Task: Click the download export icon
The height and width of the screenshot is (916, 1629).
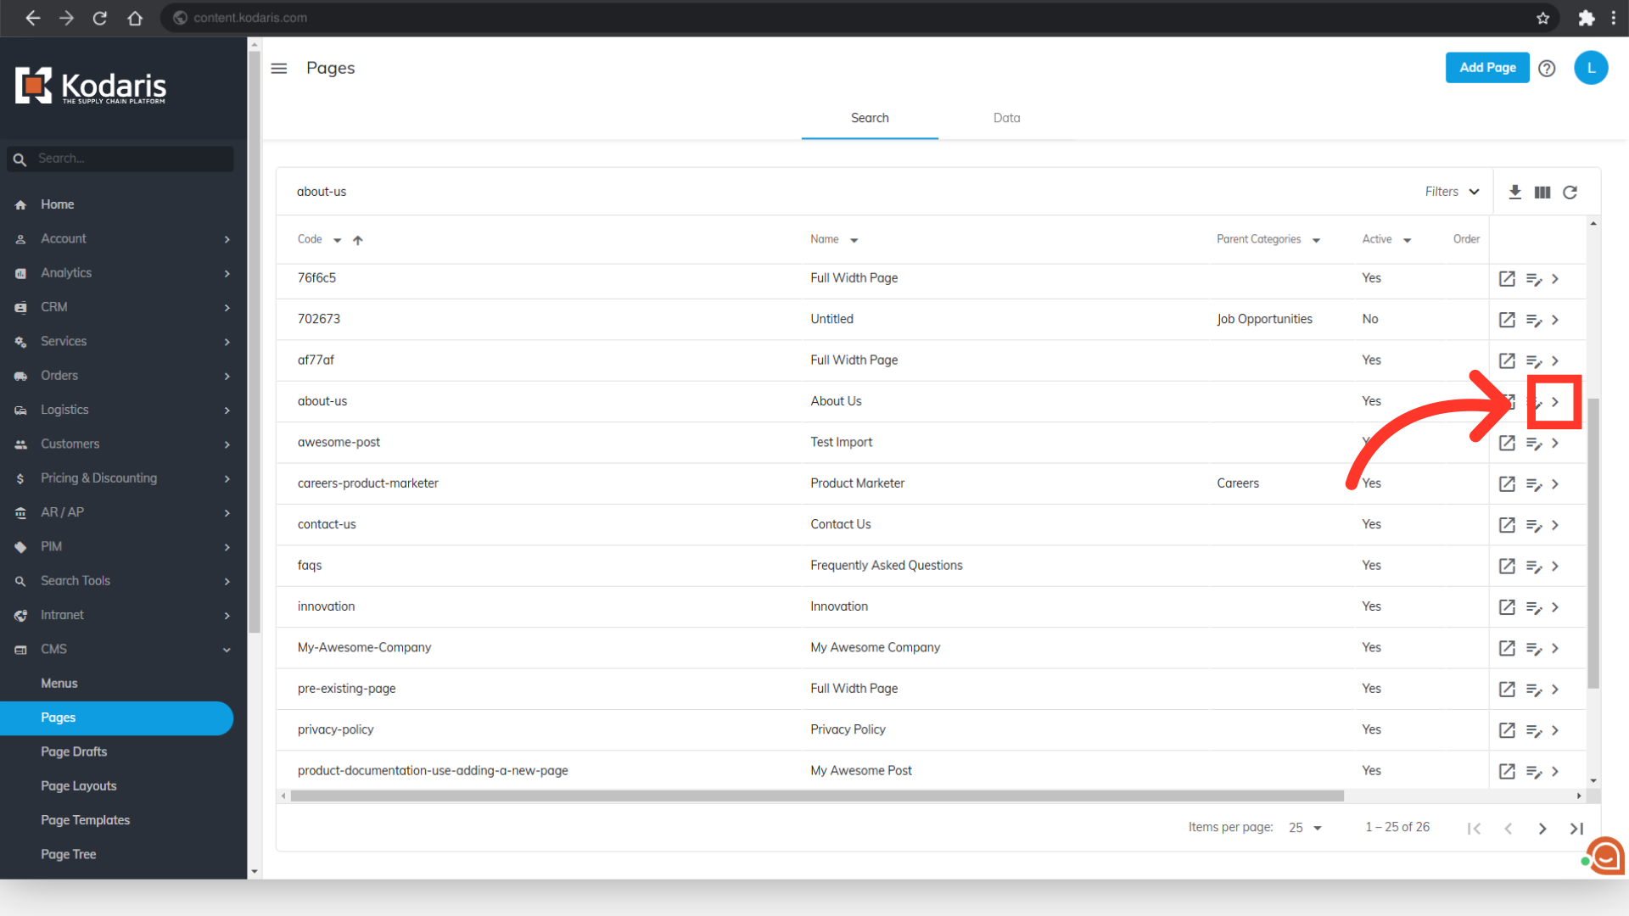Action: 1514,193
